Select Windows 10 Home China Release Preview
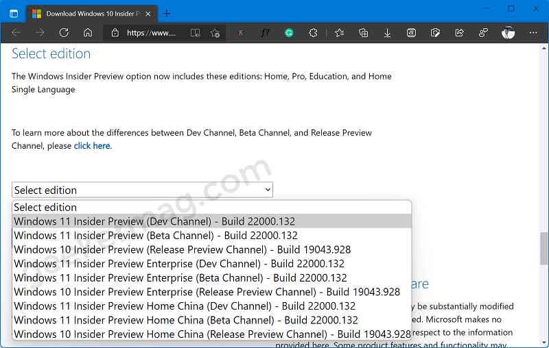549x348 pixels. coord(212,334)
